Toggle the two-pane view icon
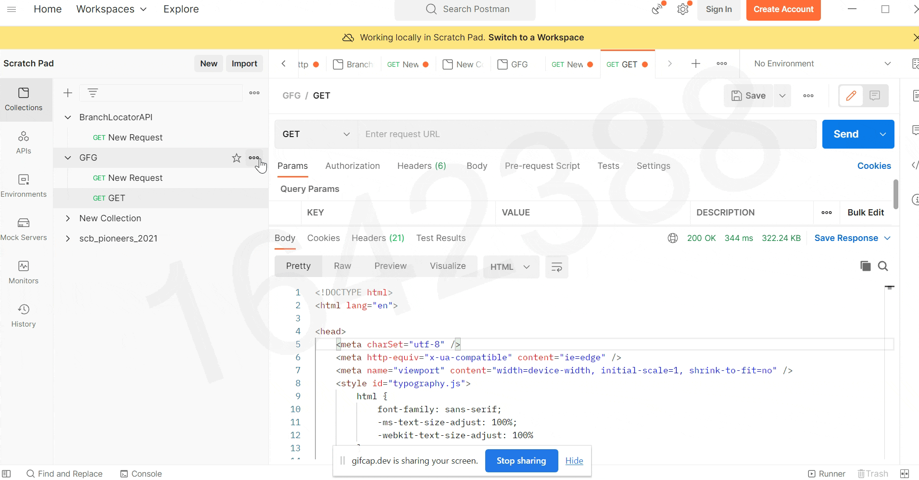 (x=905, y=474)
